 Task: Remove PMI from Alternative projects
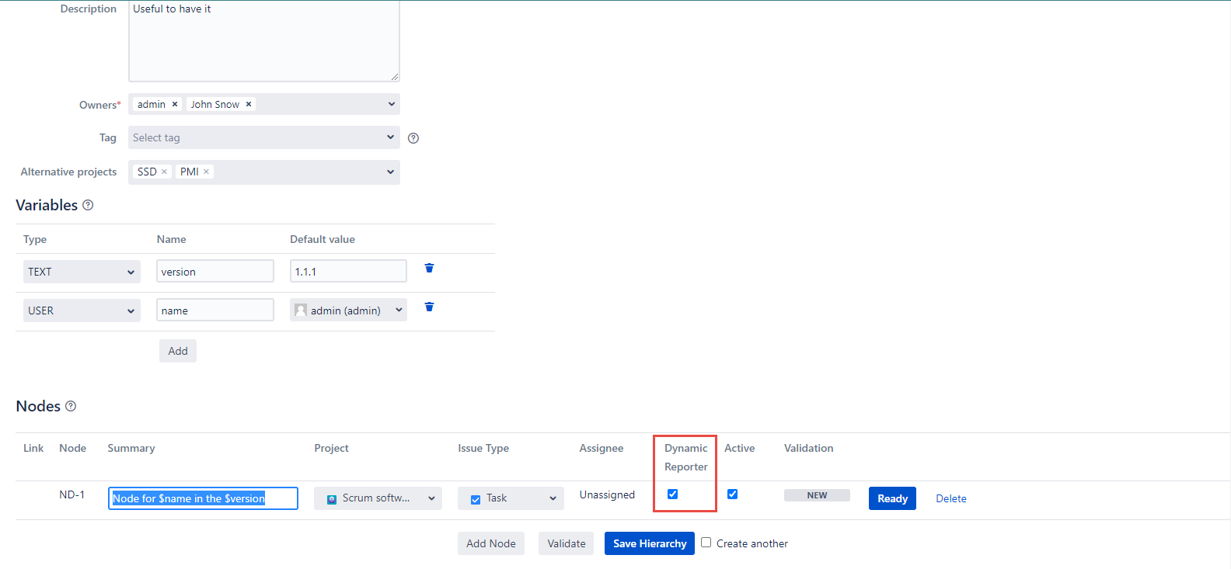tap(207, 172)
